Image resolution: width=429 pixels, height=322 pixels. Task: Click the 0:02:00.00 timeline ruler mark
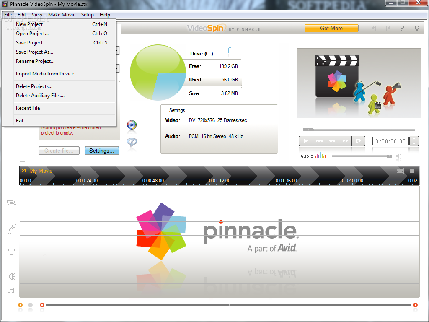(x=352, y=181)
